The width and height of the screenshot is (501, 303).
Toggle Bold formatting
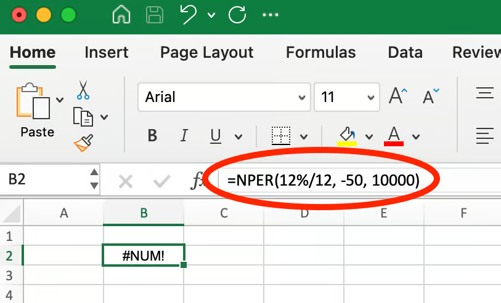click(x=152, y=136)
